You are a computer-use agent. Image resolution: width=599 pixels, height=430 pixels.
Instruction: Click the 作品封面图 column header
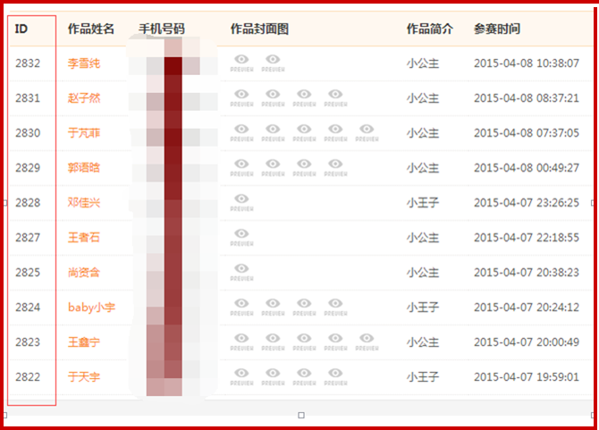point(259,29)
